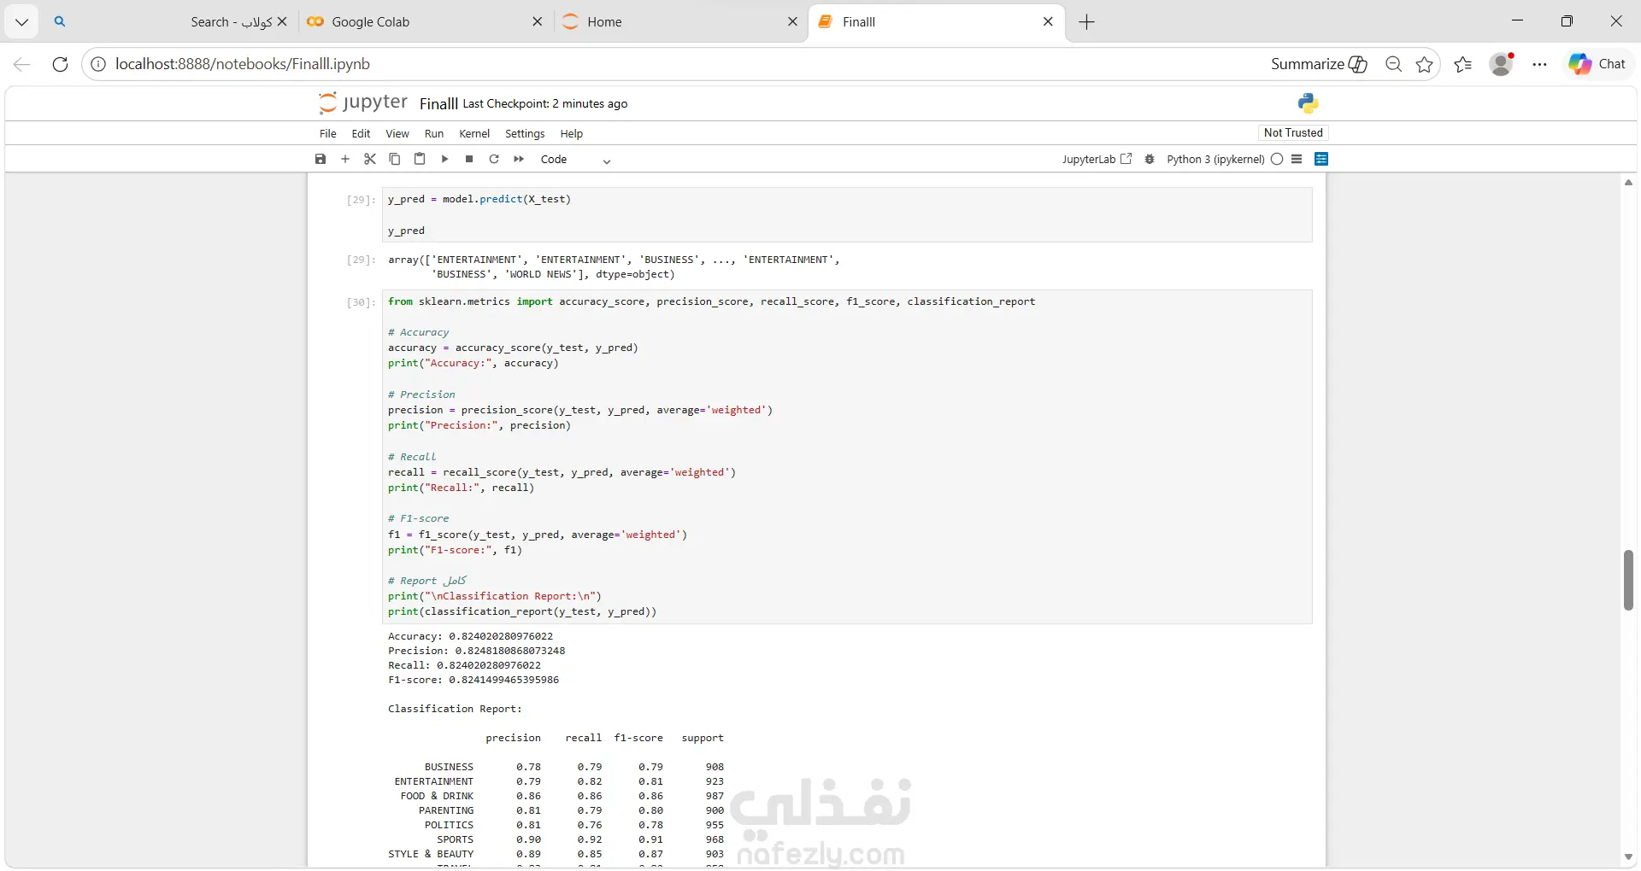Toggle the blue notebook tools panel icon
This screenshot has width=1641, height=871.
pyautogui.click(x=1321, y=159)
